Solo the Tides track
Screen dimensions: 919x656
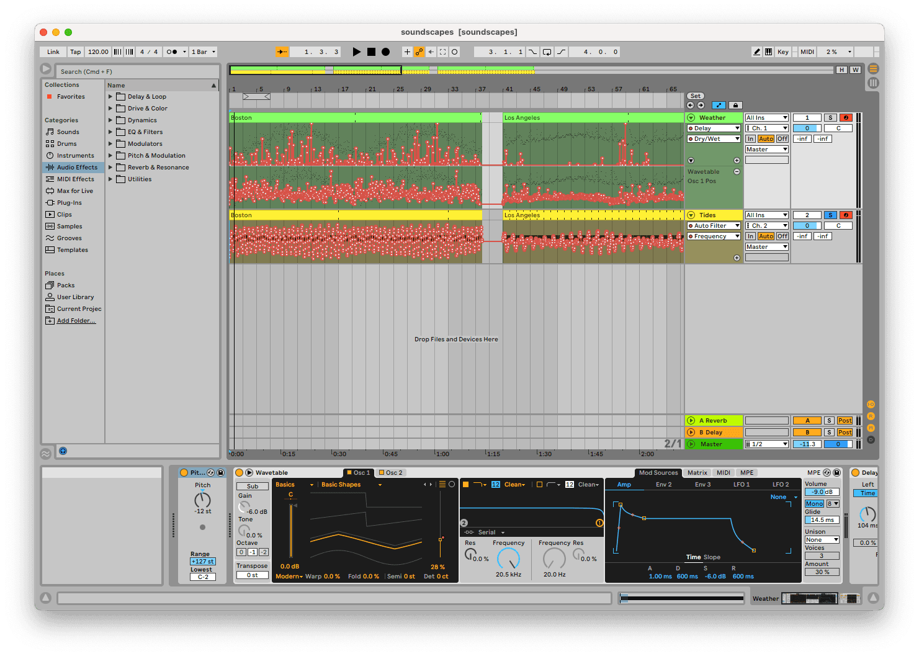click(830, 215)
